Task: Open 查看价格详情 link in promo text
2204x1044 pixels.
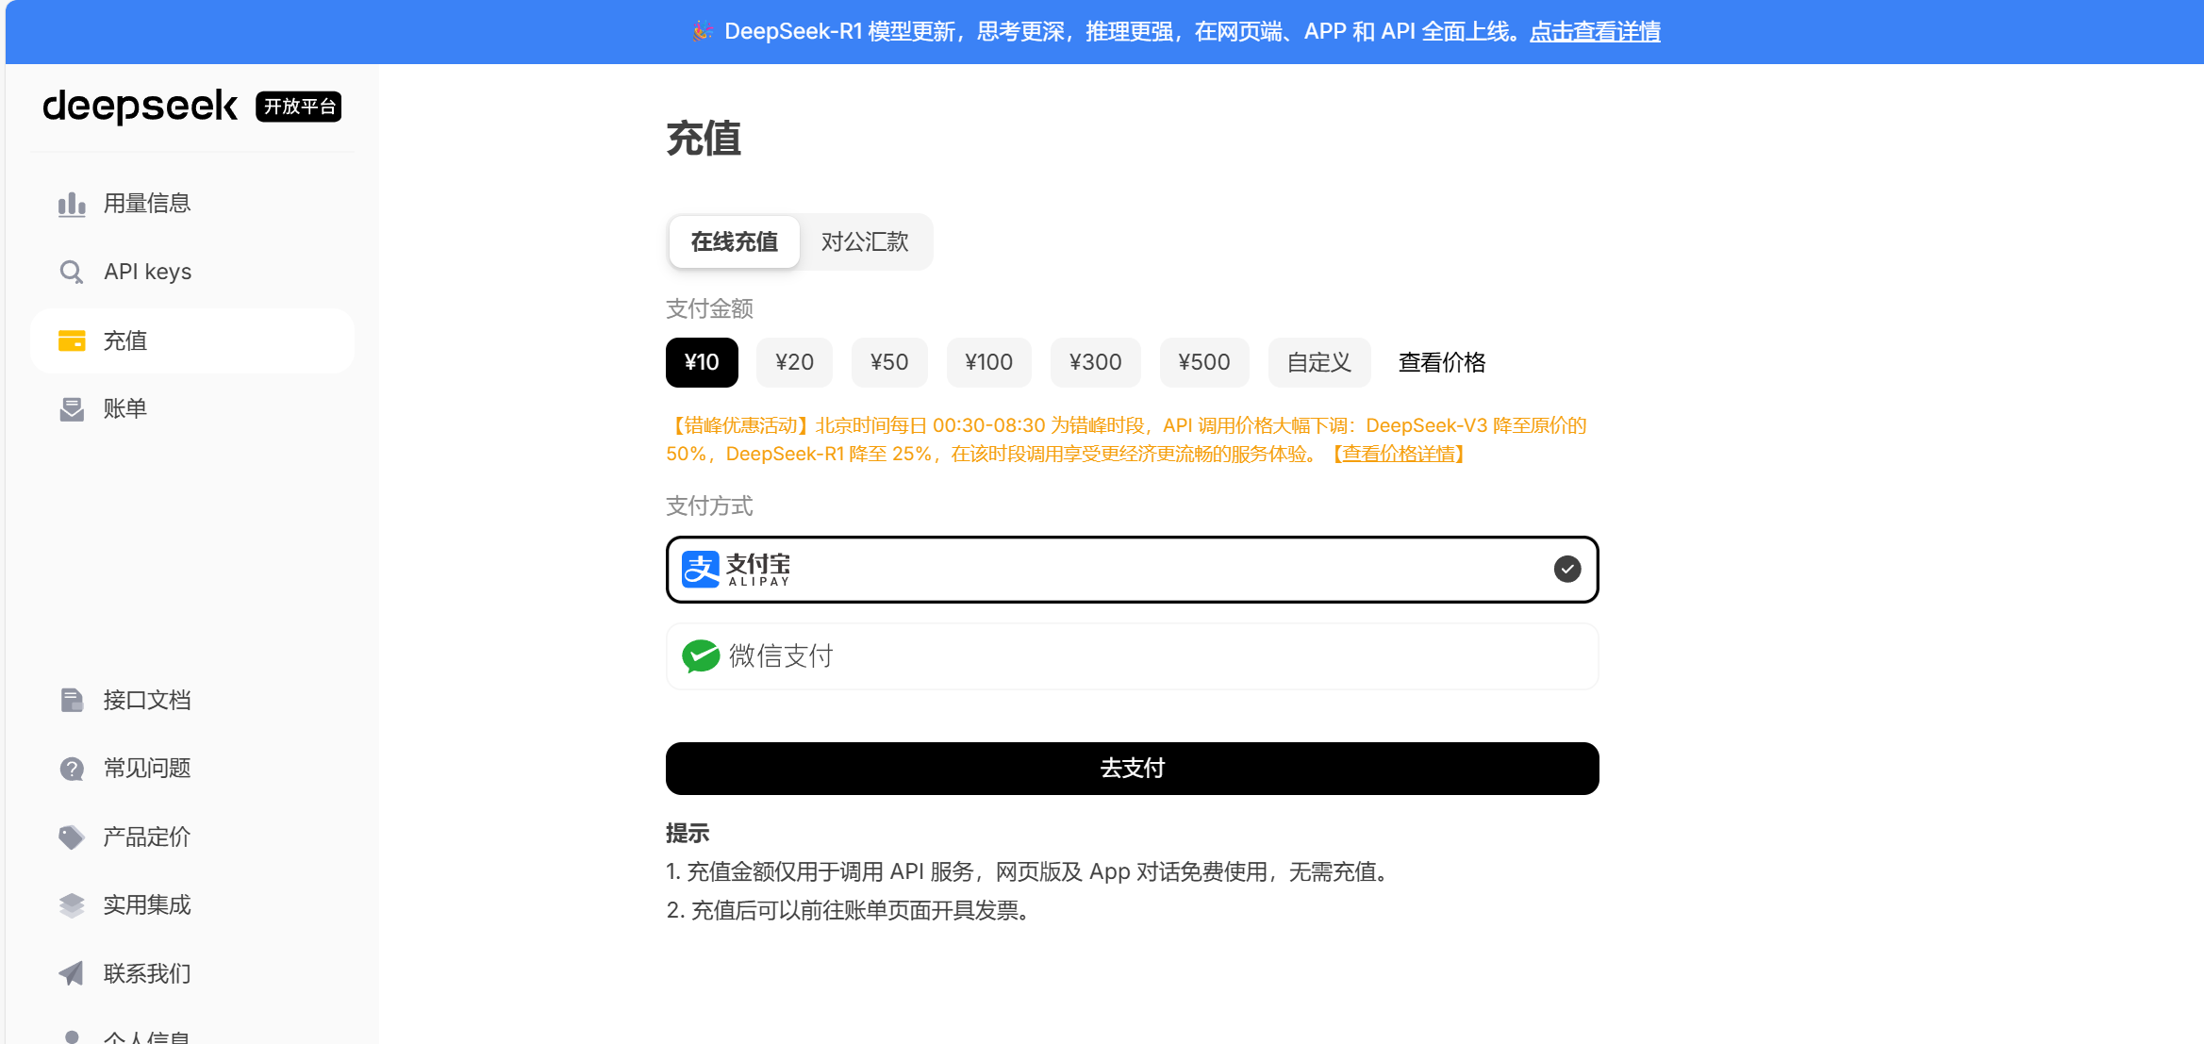Action: [x=1398, y=455]
